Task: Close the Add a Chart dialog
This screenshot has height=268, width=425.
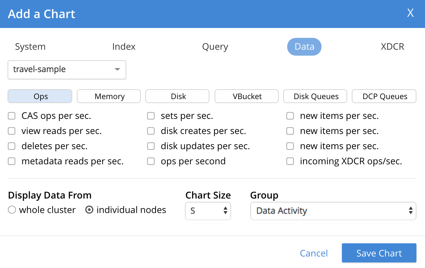Action: click(x=410, y=13)
